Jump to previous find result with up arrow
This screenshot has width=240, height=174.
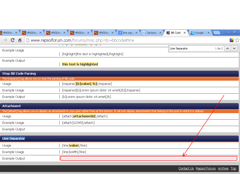pyautogui.click(x=227, y=48)
